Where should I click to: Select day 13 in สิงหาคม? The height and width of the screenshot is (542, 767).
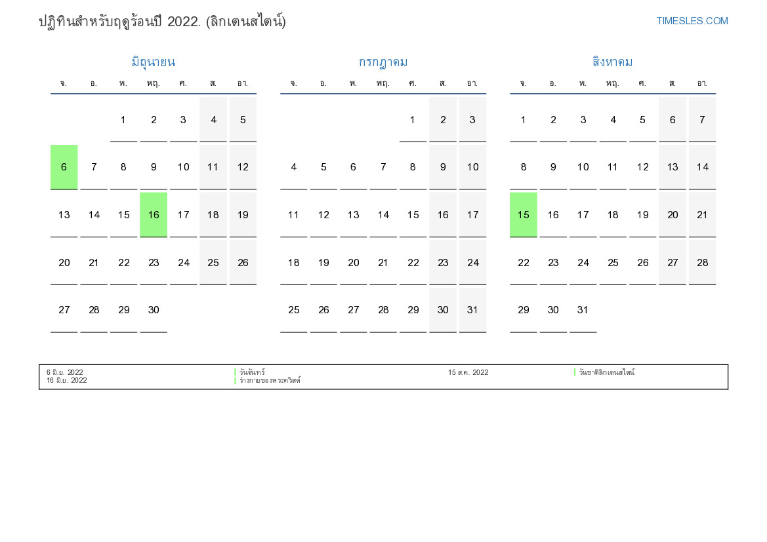pyautogui.click(x=673, y=167)
